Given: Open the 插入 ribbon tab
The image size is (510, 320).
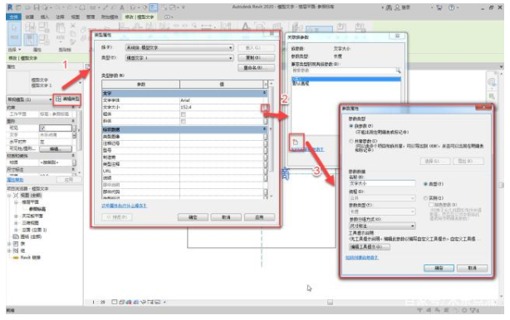Looking at the screenshot, I should [x=45, y=17].
